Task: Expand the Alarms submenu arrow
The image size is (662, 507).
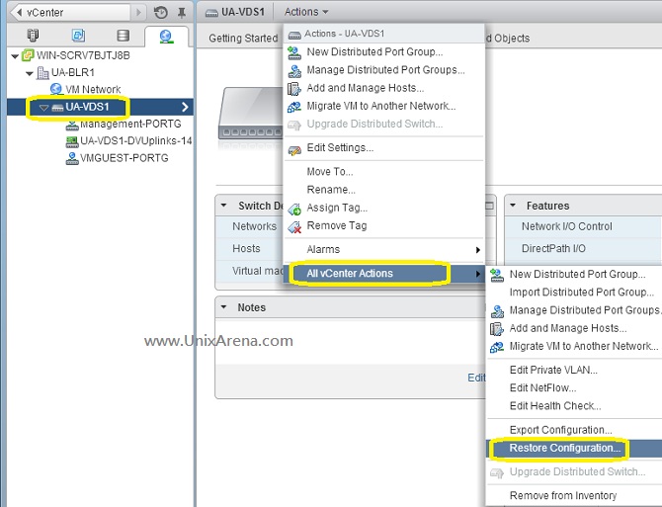Action: pos(477,250)
